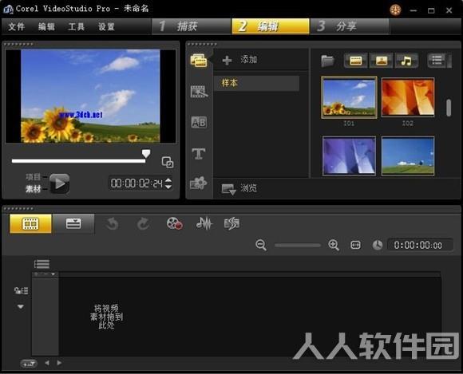Screen dimensions: 463x374
Task: Open the Graphic (T) library icon
Action: [199, 154]
